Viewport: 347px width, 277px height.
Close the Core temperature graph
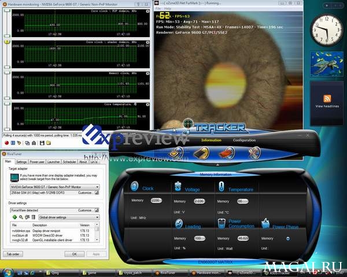147,105
